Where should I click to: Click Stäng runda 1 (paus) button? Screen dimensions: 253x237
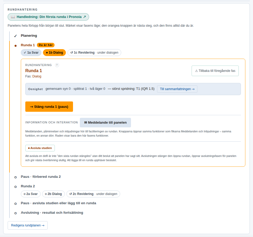(x=49, y=106)
